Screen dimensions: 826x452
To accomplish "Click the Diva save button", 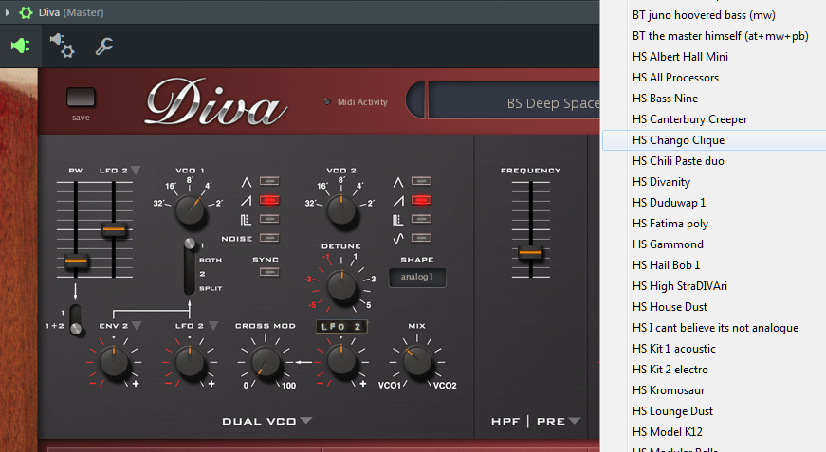I will point(81,98).
